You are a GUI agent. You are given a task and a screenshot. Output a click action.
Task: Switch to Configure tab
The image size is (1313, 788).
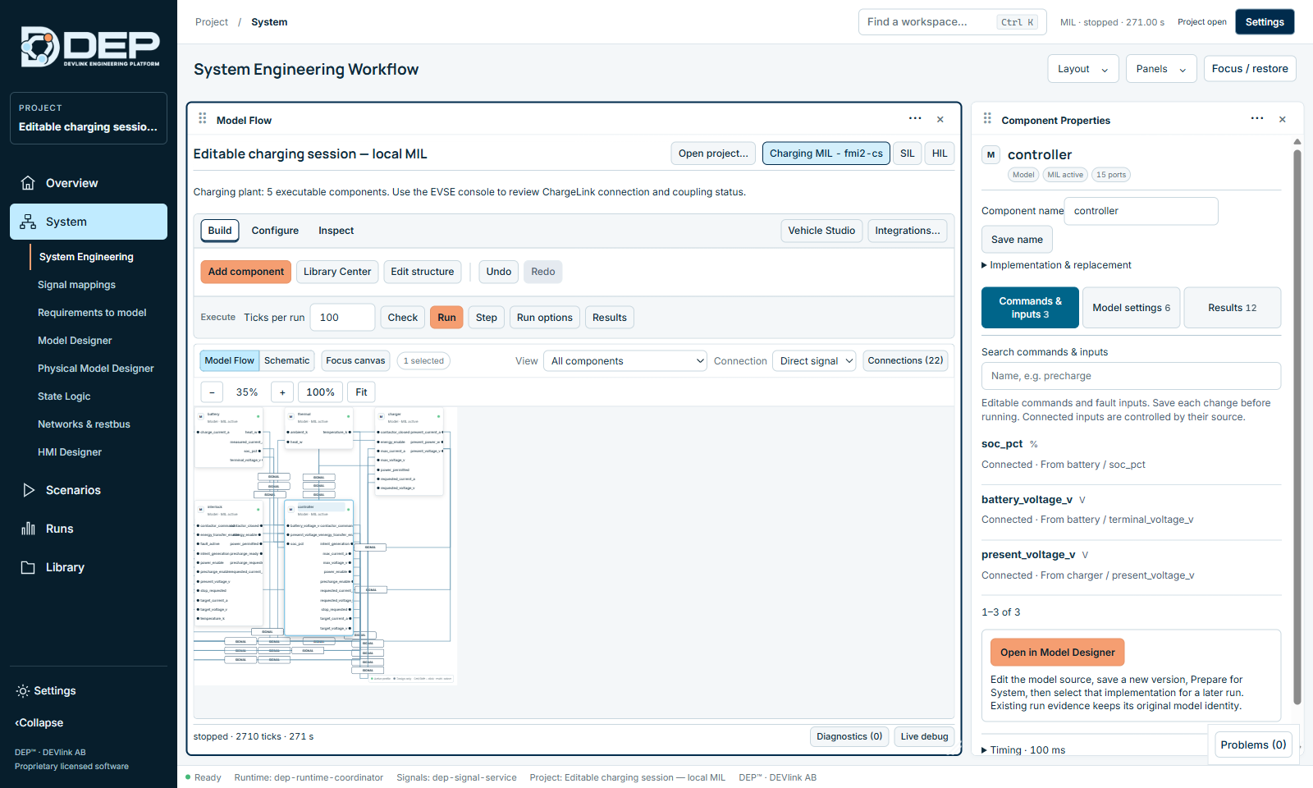click(275, 231)
